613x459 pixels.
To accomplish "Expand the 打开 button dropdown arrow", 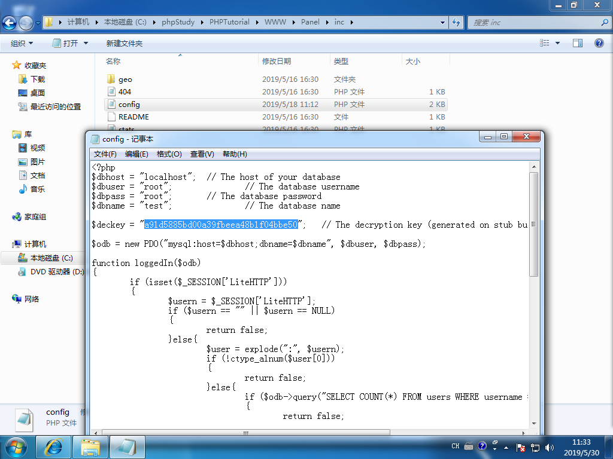I will pyautogui.click(x=86, y=43).
